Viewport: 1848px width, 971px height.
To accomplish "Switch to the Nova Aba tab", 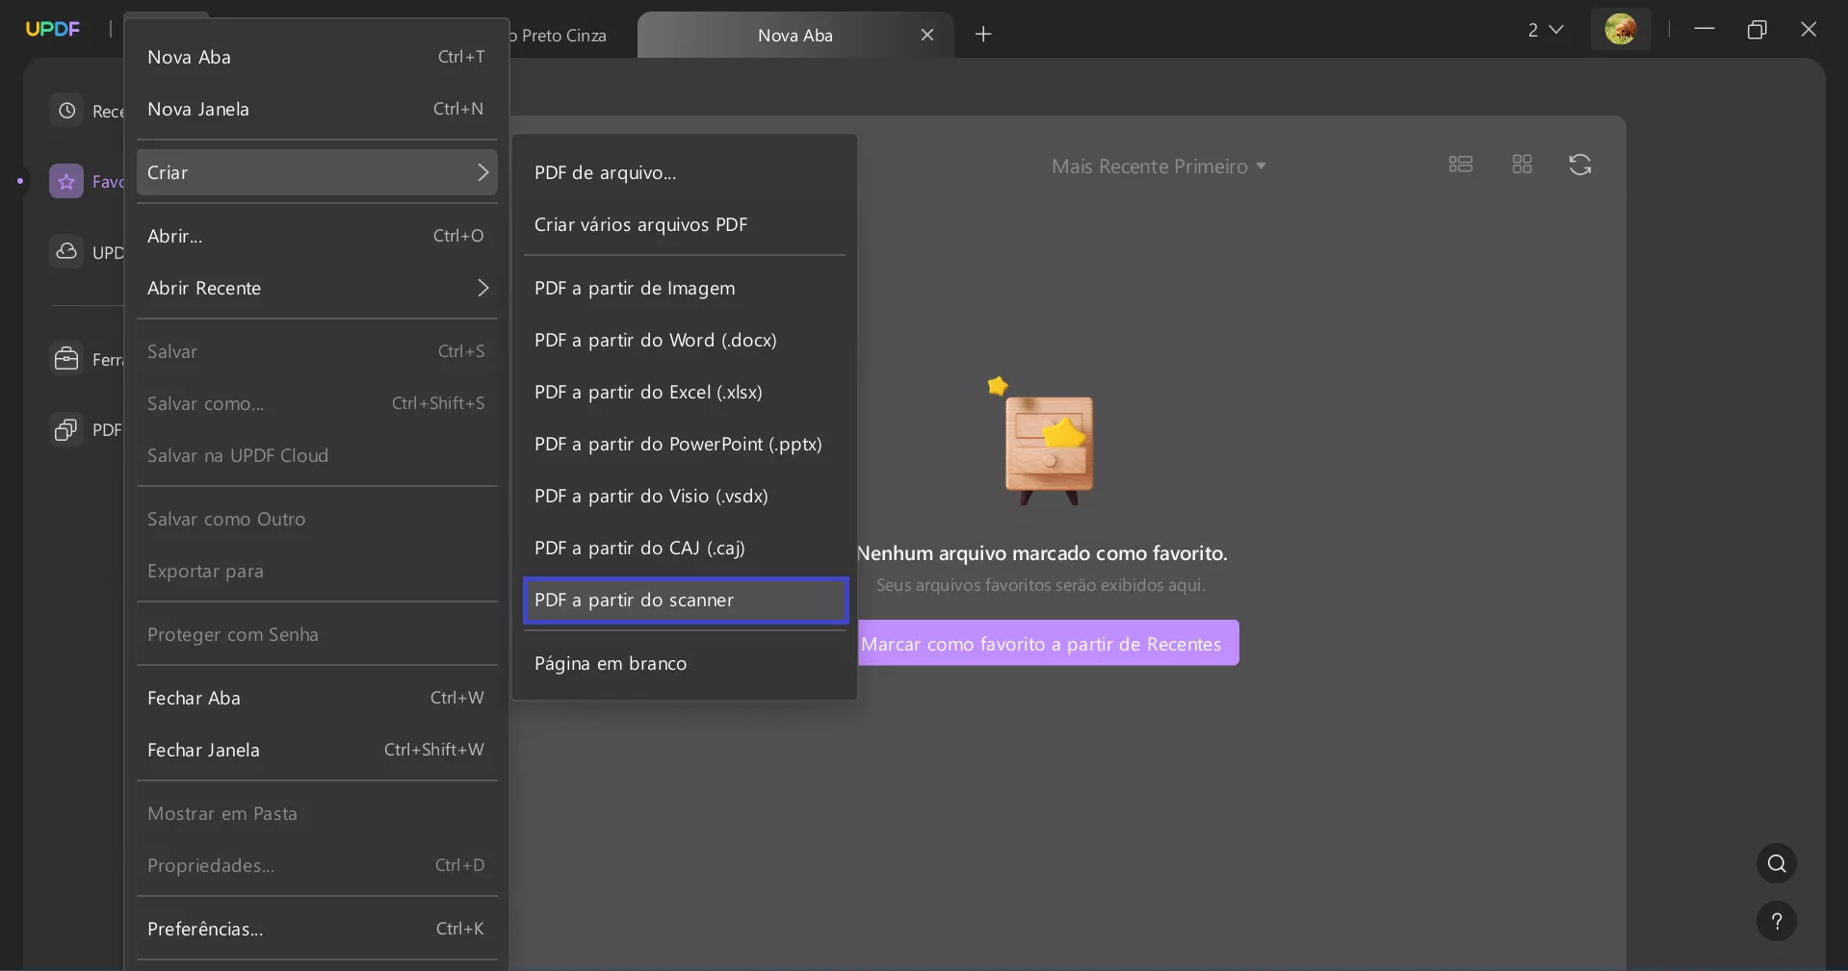I will 795,35.
